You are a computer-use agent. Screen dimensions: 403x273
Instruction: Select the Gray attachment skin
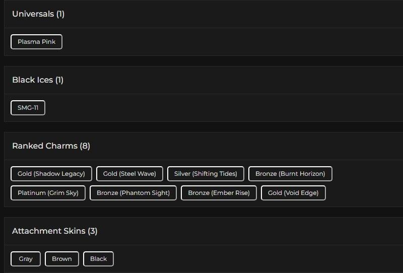[26, 259]
